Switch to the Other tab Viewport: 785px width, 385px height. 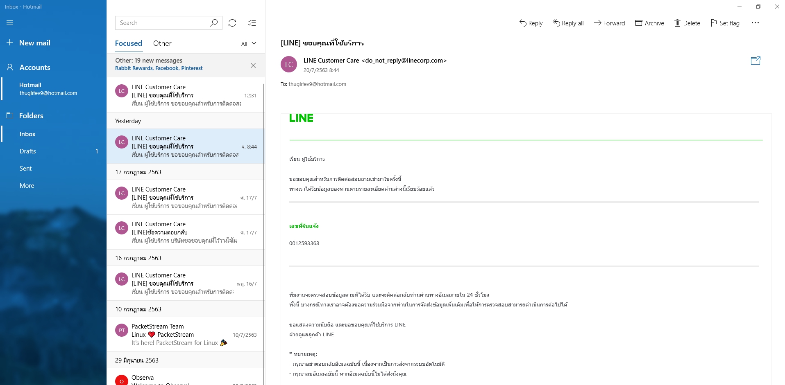click(162, 43)
